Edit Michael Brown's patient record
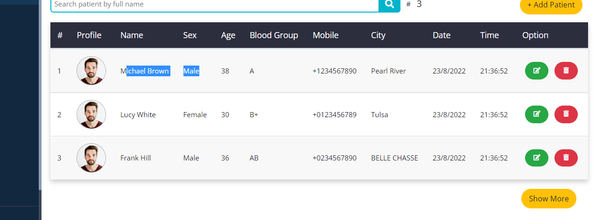The image size is (596, 220). click(536, 71)
